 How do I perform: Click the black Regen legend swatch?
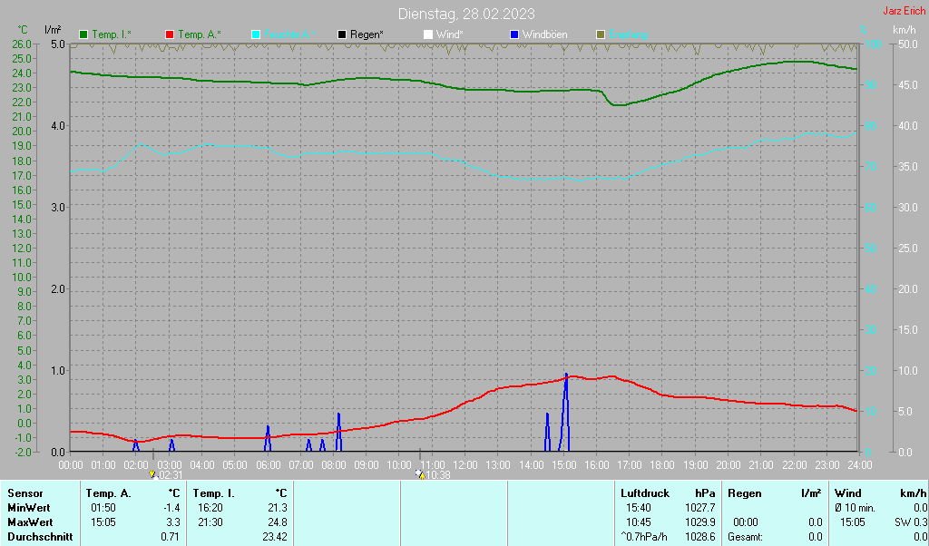tap(342, 35)
